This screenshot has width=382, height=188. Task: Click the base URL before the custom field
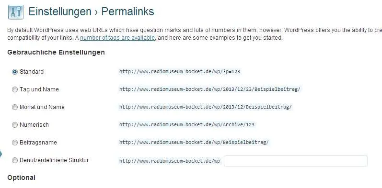170,161
